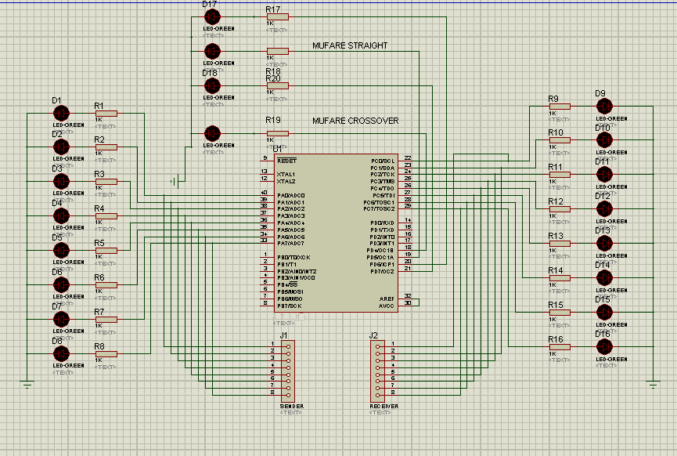Image resolution: width=677 pixels, height=456 pixels.
Task: Select the LED D1 symbol
Action: click(61, 112)
